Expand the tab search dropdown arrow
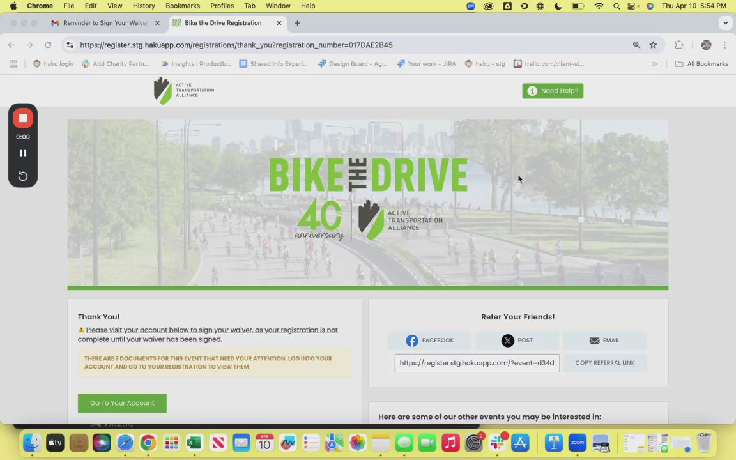 click(x=725, y=23)
